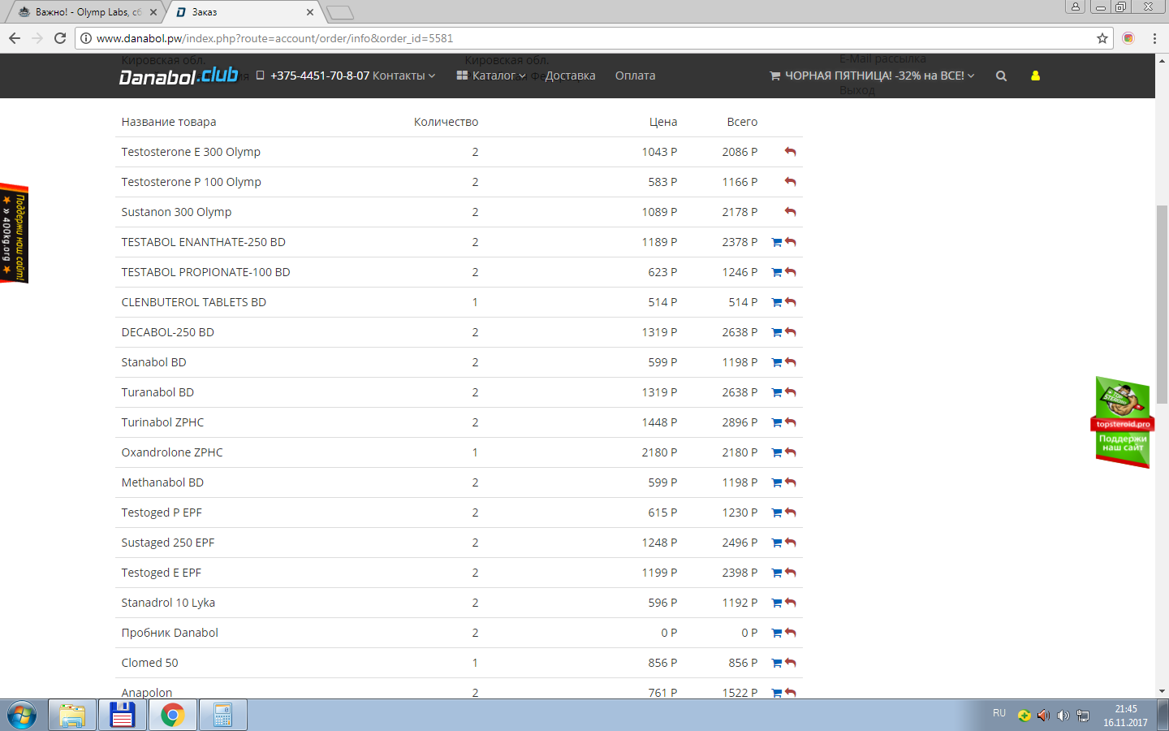Click the address bar URL

[274, 38]
